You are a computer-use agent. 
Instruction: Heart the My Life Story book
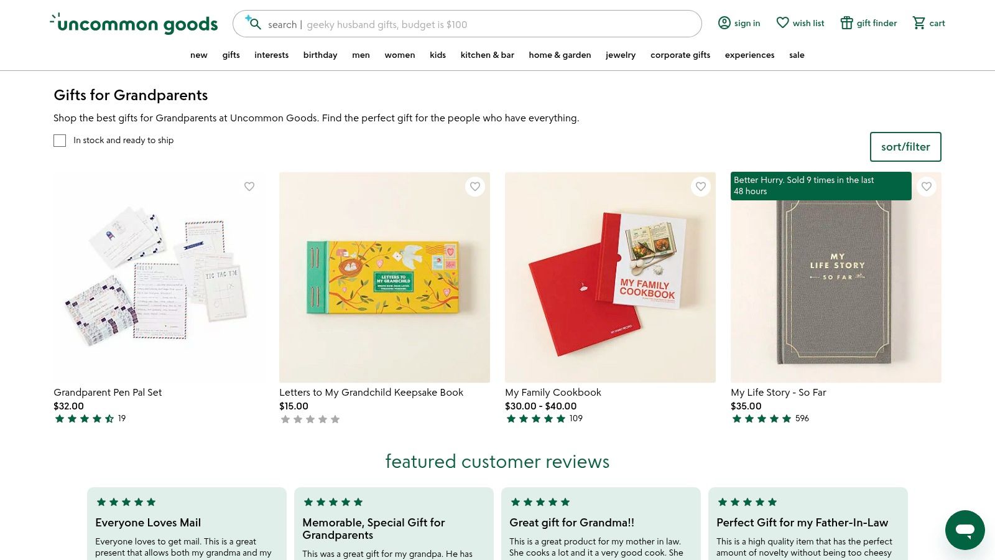(927, 187)
